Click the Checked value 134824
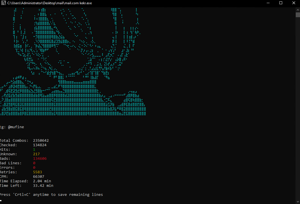This screenshot has width=300, height=204. click(40, 145)
